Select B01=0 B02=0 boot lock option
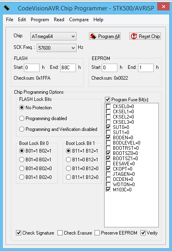This screenshot has height=251, width=172. 22,169
